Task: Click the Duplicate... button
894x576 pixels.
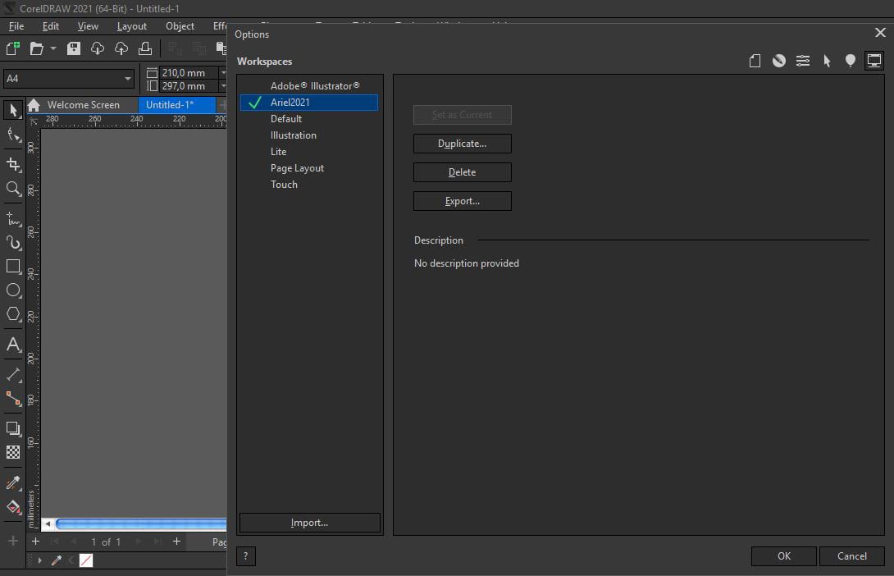Action: pyautogui.click(x=463, y=144)
